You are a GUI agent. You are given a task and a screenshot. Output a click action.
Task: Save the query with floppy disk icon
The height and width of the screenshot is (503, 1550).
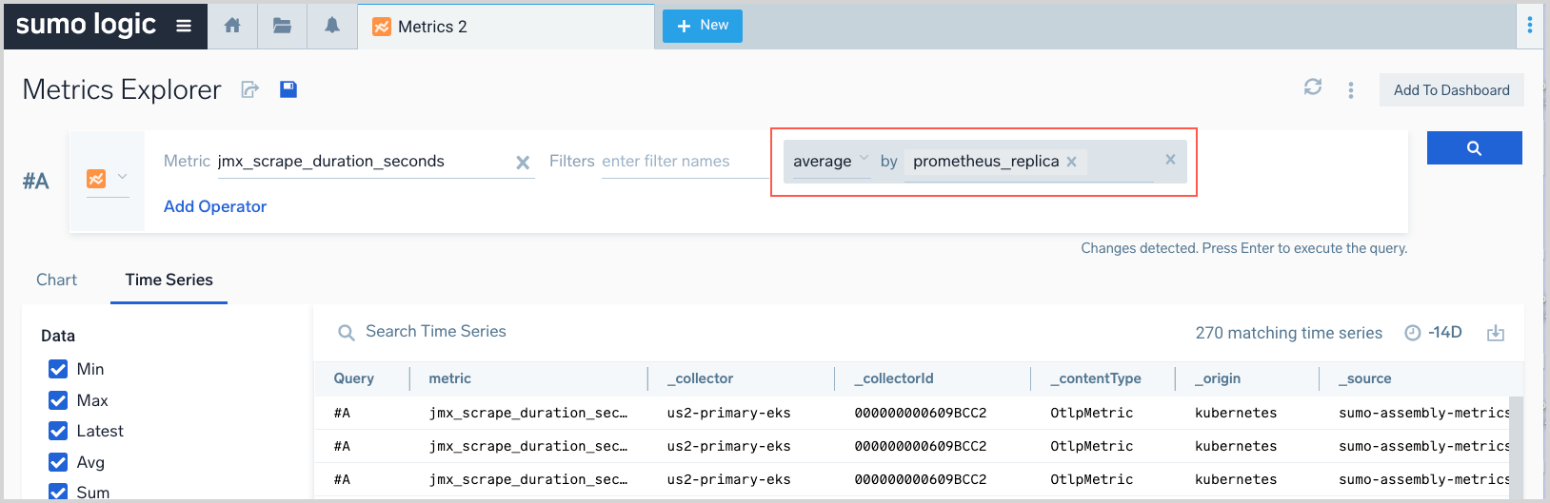click(288, 89)
